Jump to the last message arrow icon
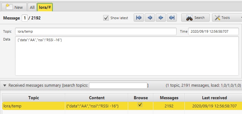Viewport: 242px width, 114px height. pyautogui.click(x=172, y=18)
